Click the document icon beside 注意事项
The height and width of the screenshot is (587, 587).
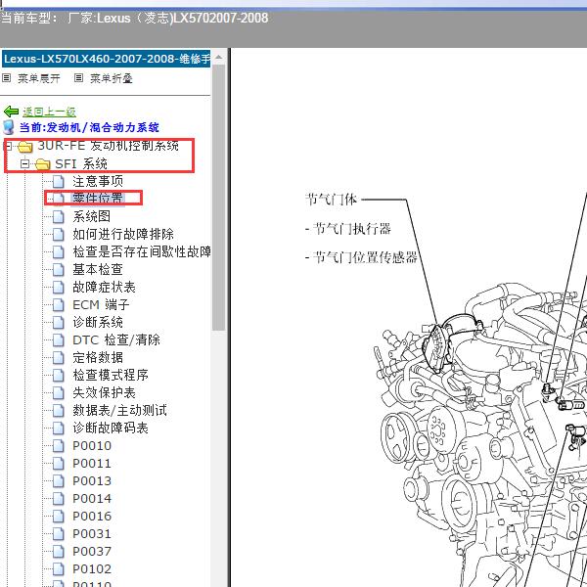click(x=59, y=182)
